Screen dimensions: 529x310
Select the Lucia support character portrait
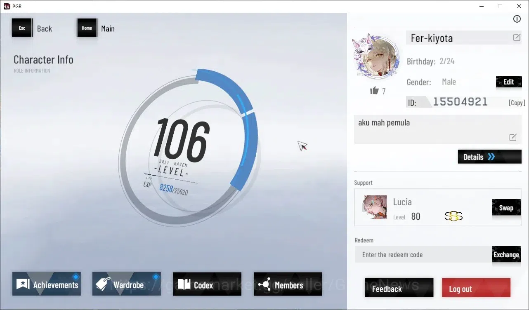coord(375,207)
